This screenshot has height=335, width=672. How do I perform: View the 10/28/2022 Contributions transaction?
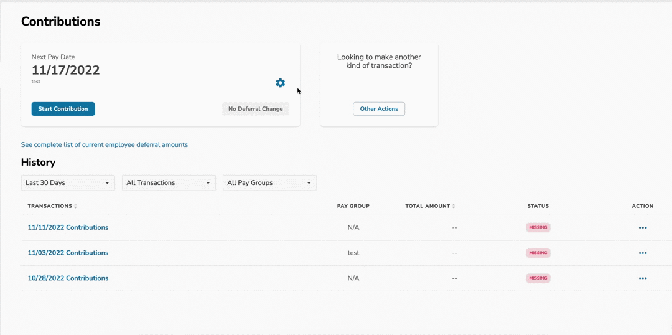[x=68, y=278]
